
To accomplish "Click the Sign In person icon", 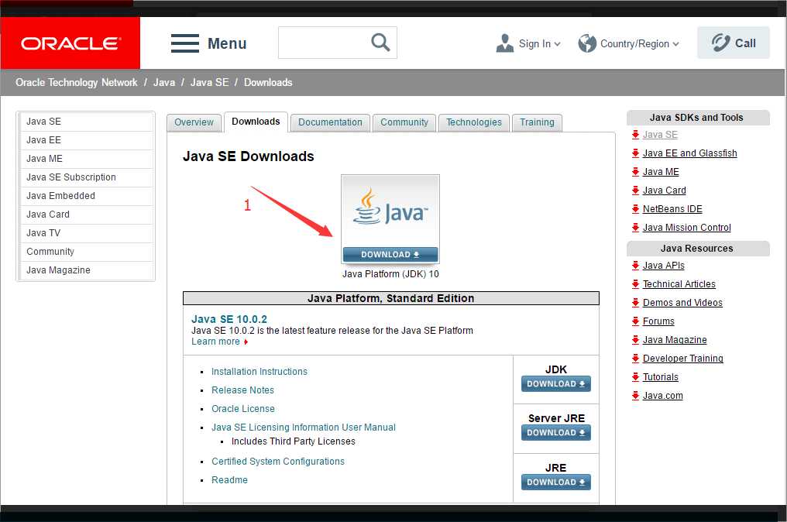I will click(505, 43).
